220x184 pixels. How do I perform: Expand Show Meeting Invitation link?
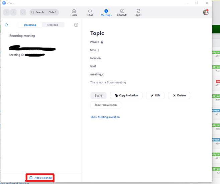pos(105,117)
